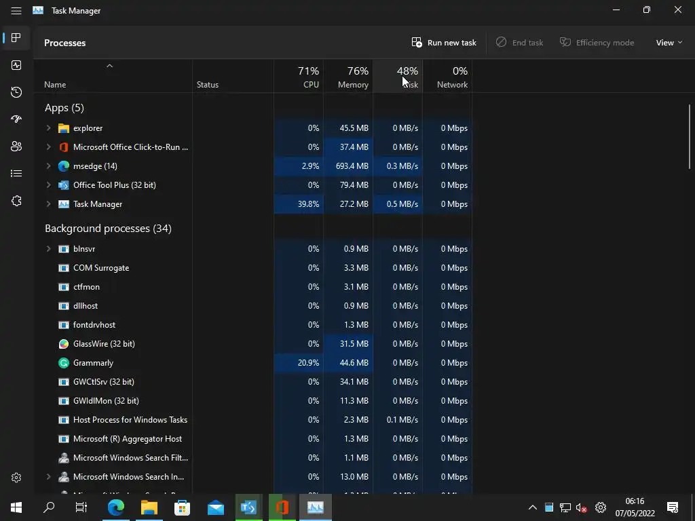Click the Microsoft Office Click-to-Run icon
This screenshot has height=521, width=695.
64,147
